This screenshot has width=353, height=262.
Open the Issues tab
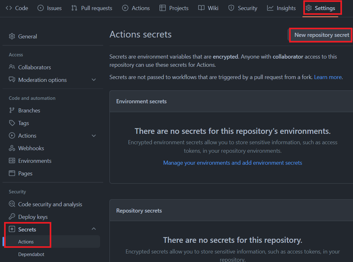(x=49, y=8)
